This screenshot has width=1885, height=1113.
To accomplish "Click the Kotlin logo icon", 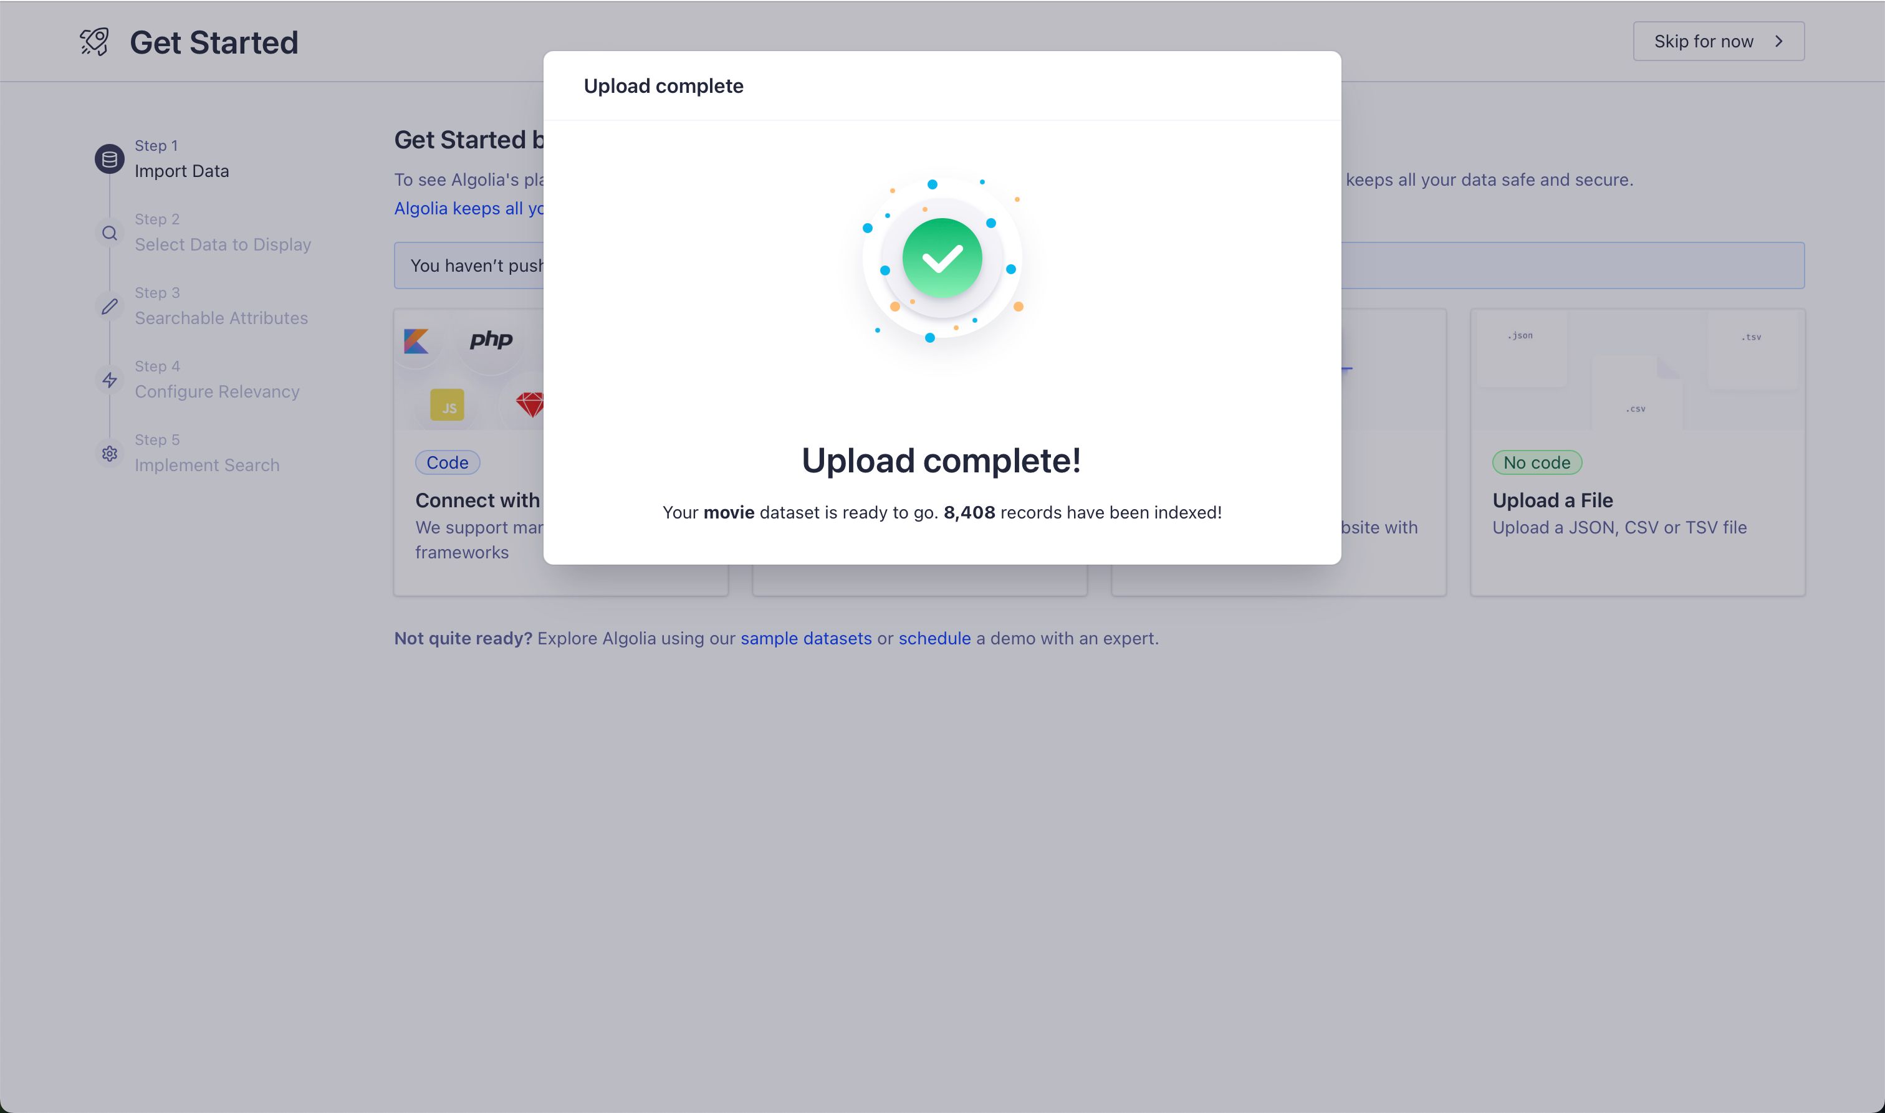I will tap(416, 342).
